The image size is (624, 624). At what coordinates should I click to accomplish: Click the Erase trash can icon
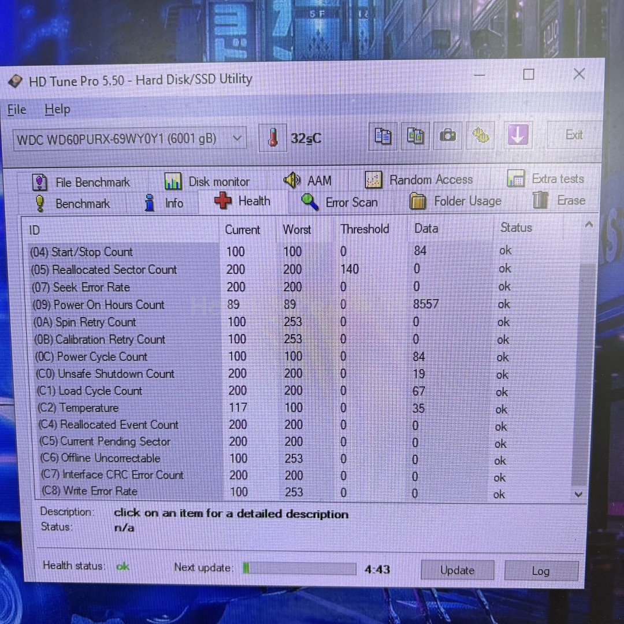(540, 200)
